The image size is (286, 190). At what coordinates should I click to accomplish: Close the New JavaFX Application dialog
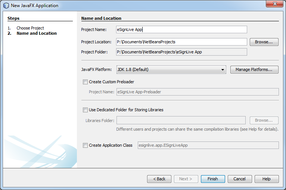click(x=275, y=4)
